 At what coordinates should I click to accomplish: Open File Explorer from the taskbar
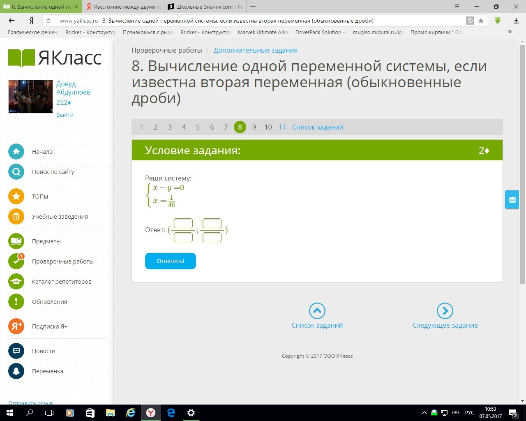click(110, 413)
